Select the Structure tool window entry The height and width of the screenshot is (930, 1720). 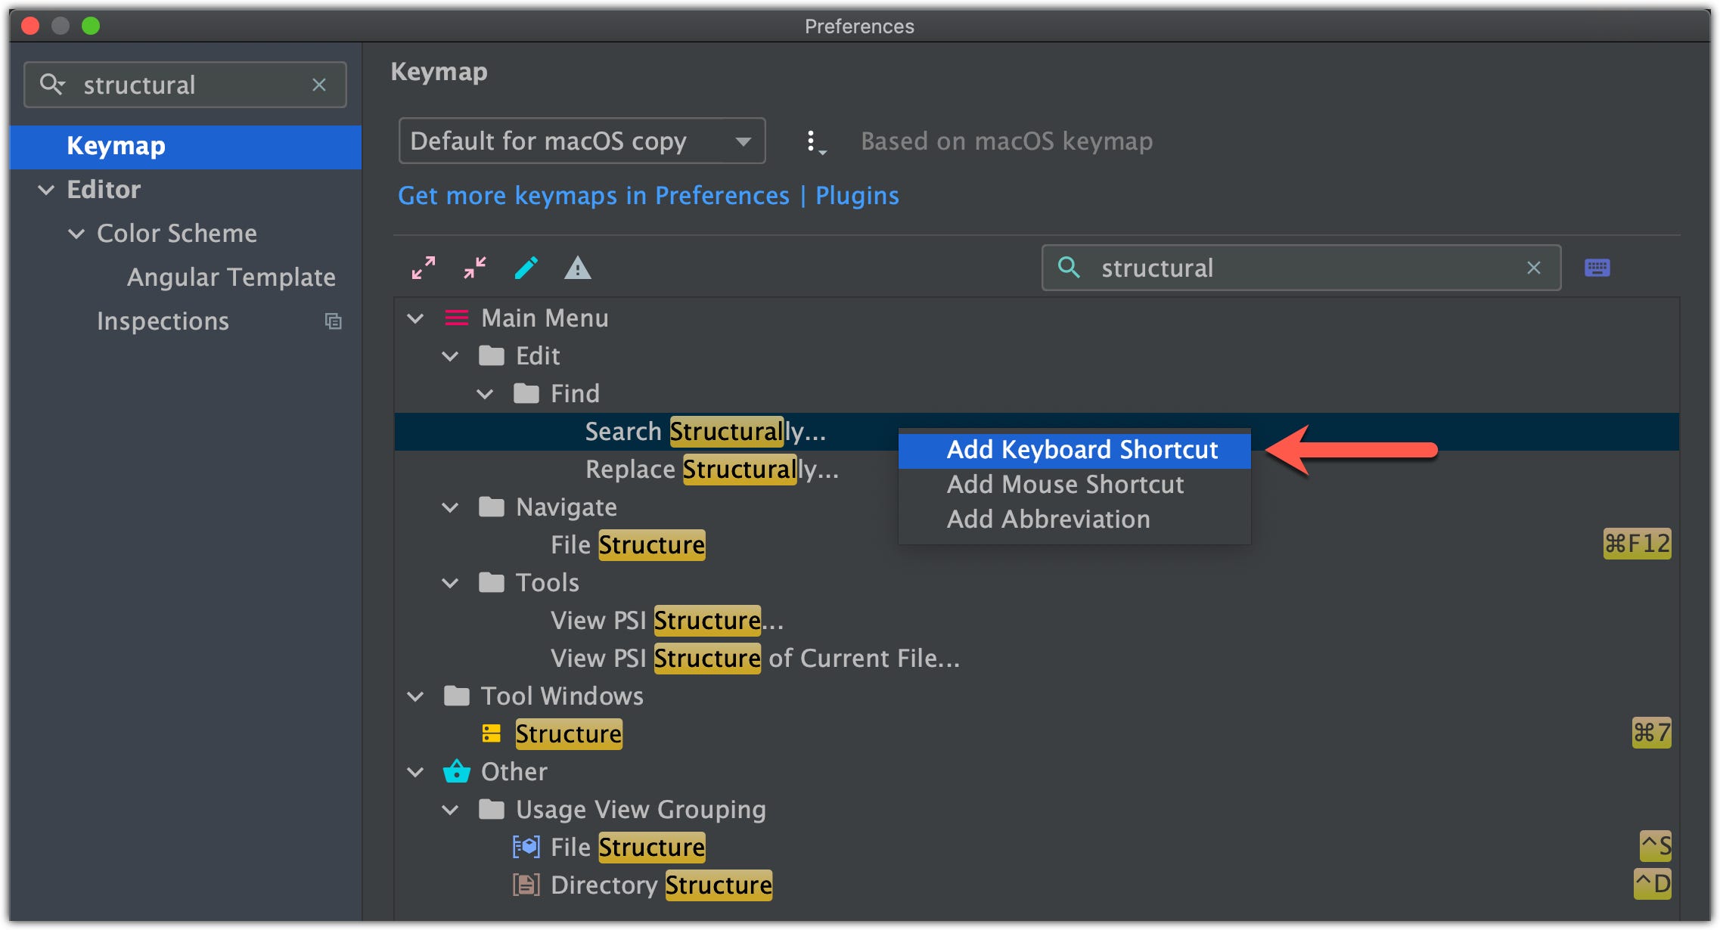(x=568, y=734)
